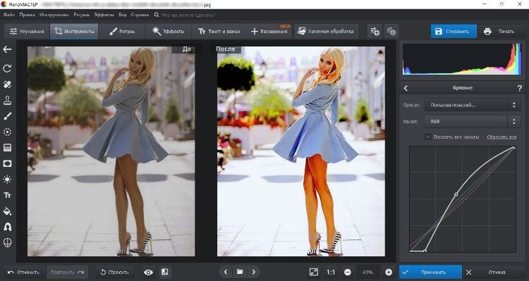Open the 'Эффекты' tab

[168, 31]
